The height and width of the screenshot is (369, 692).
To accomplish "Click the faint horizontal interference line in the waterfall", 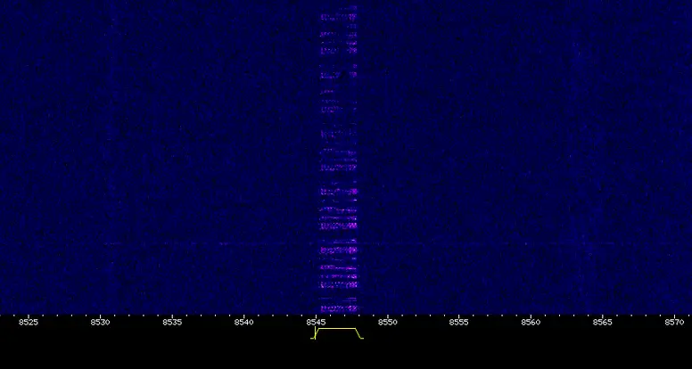I will [178, 243].
